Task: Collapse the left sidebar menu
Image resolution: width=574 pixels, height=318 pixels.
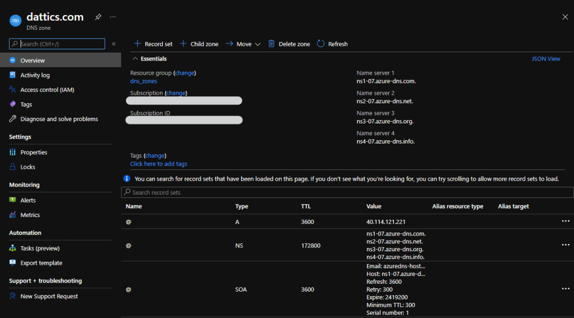Action: 114,44
